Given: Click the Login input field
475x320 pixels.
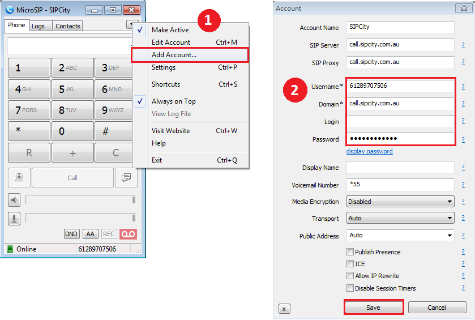Looking at the screenshot, I should pyautogui.click(x=400, y=121).
